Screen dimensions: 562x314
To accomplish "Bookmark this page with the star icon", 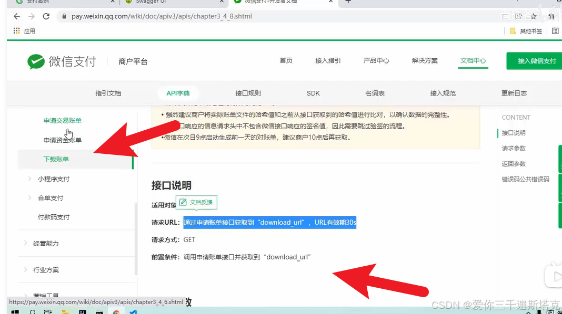I will click(534, 16).
